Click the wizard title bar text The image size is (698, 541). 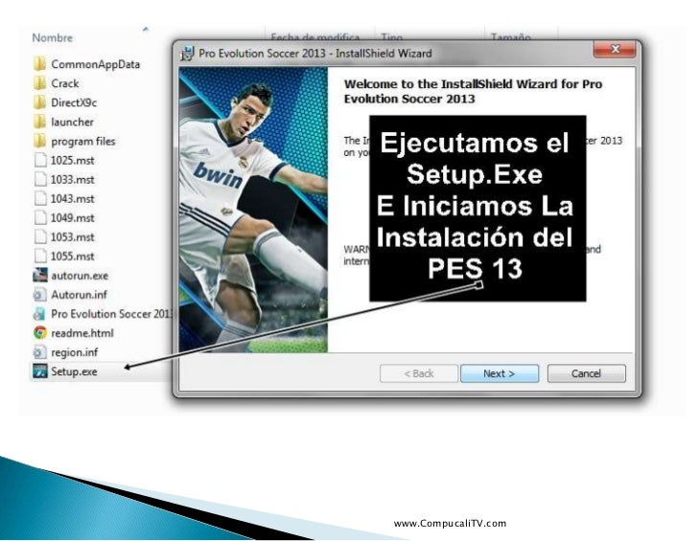tap(315, 54)
